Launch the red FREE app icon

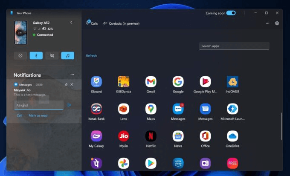click(x=232, y=163)
